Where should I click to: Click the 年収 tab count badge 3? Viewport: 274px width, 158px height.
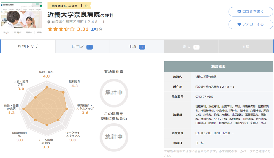click(142, 47)
